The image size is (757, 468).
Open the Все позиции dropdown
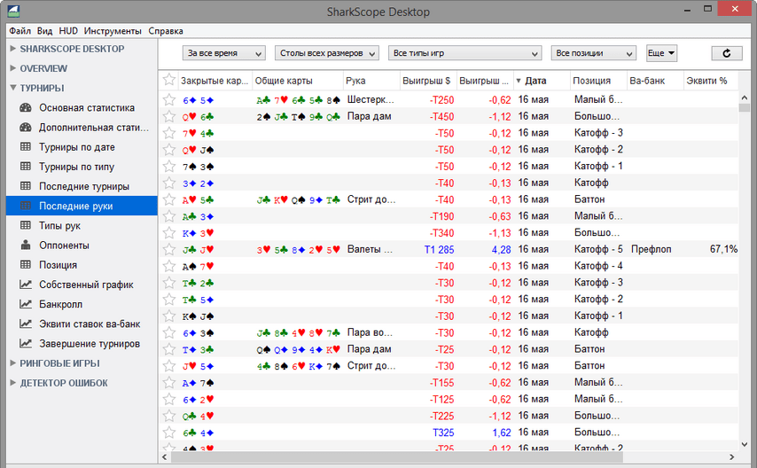pyautogui.click(x=593, y=53)
